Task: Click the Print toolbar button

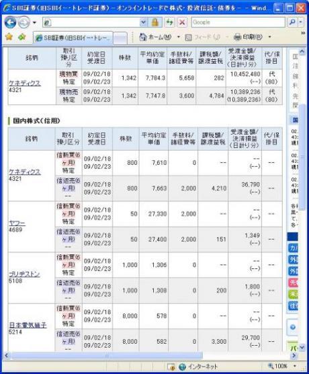Action: click(x=248, y=37)
